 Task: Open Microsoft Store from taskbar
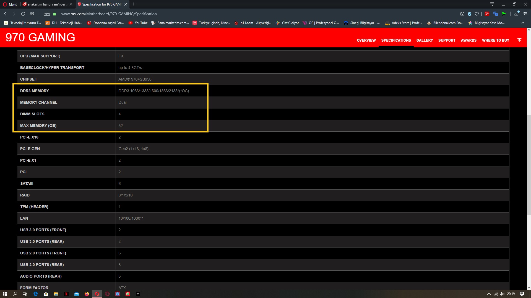coord(46,294)
